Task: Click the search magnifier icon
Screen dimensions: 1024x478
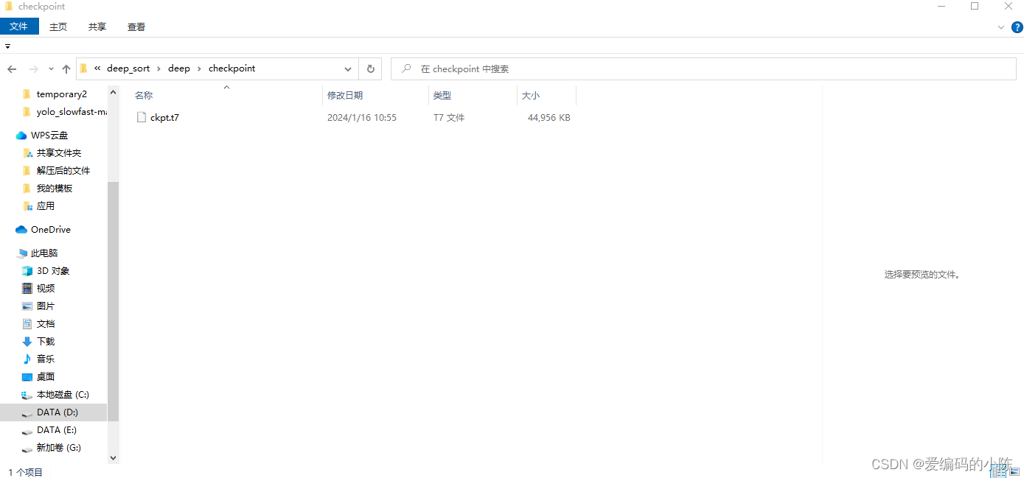Action: 406,68
